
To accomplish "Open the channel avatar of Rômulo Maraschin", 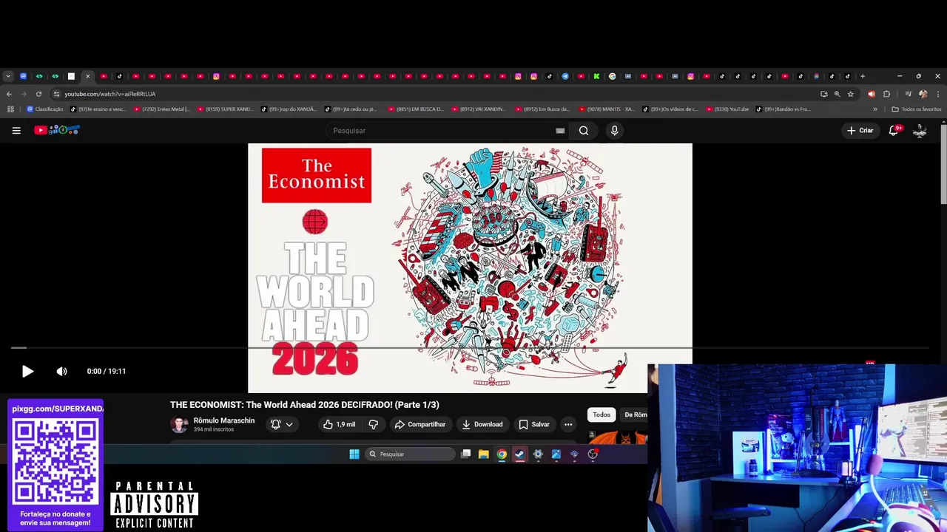I will tap(179, 424).
